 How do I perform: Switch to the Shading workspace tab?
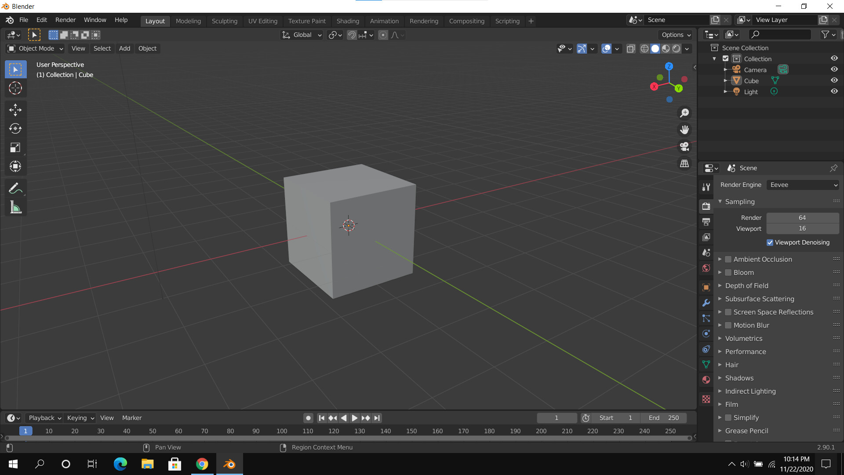(x=347, y=21)
